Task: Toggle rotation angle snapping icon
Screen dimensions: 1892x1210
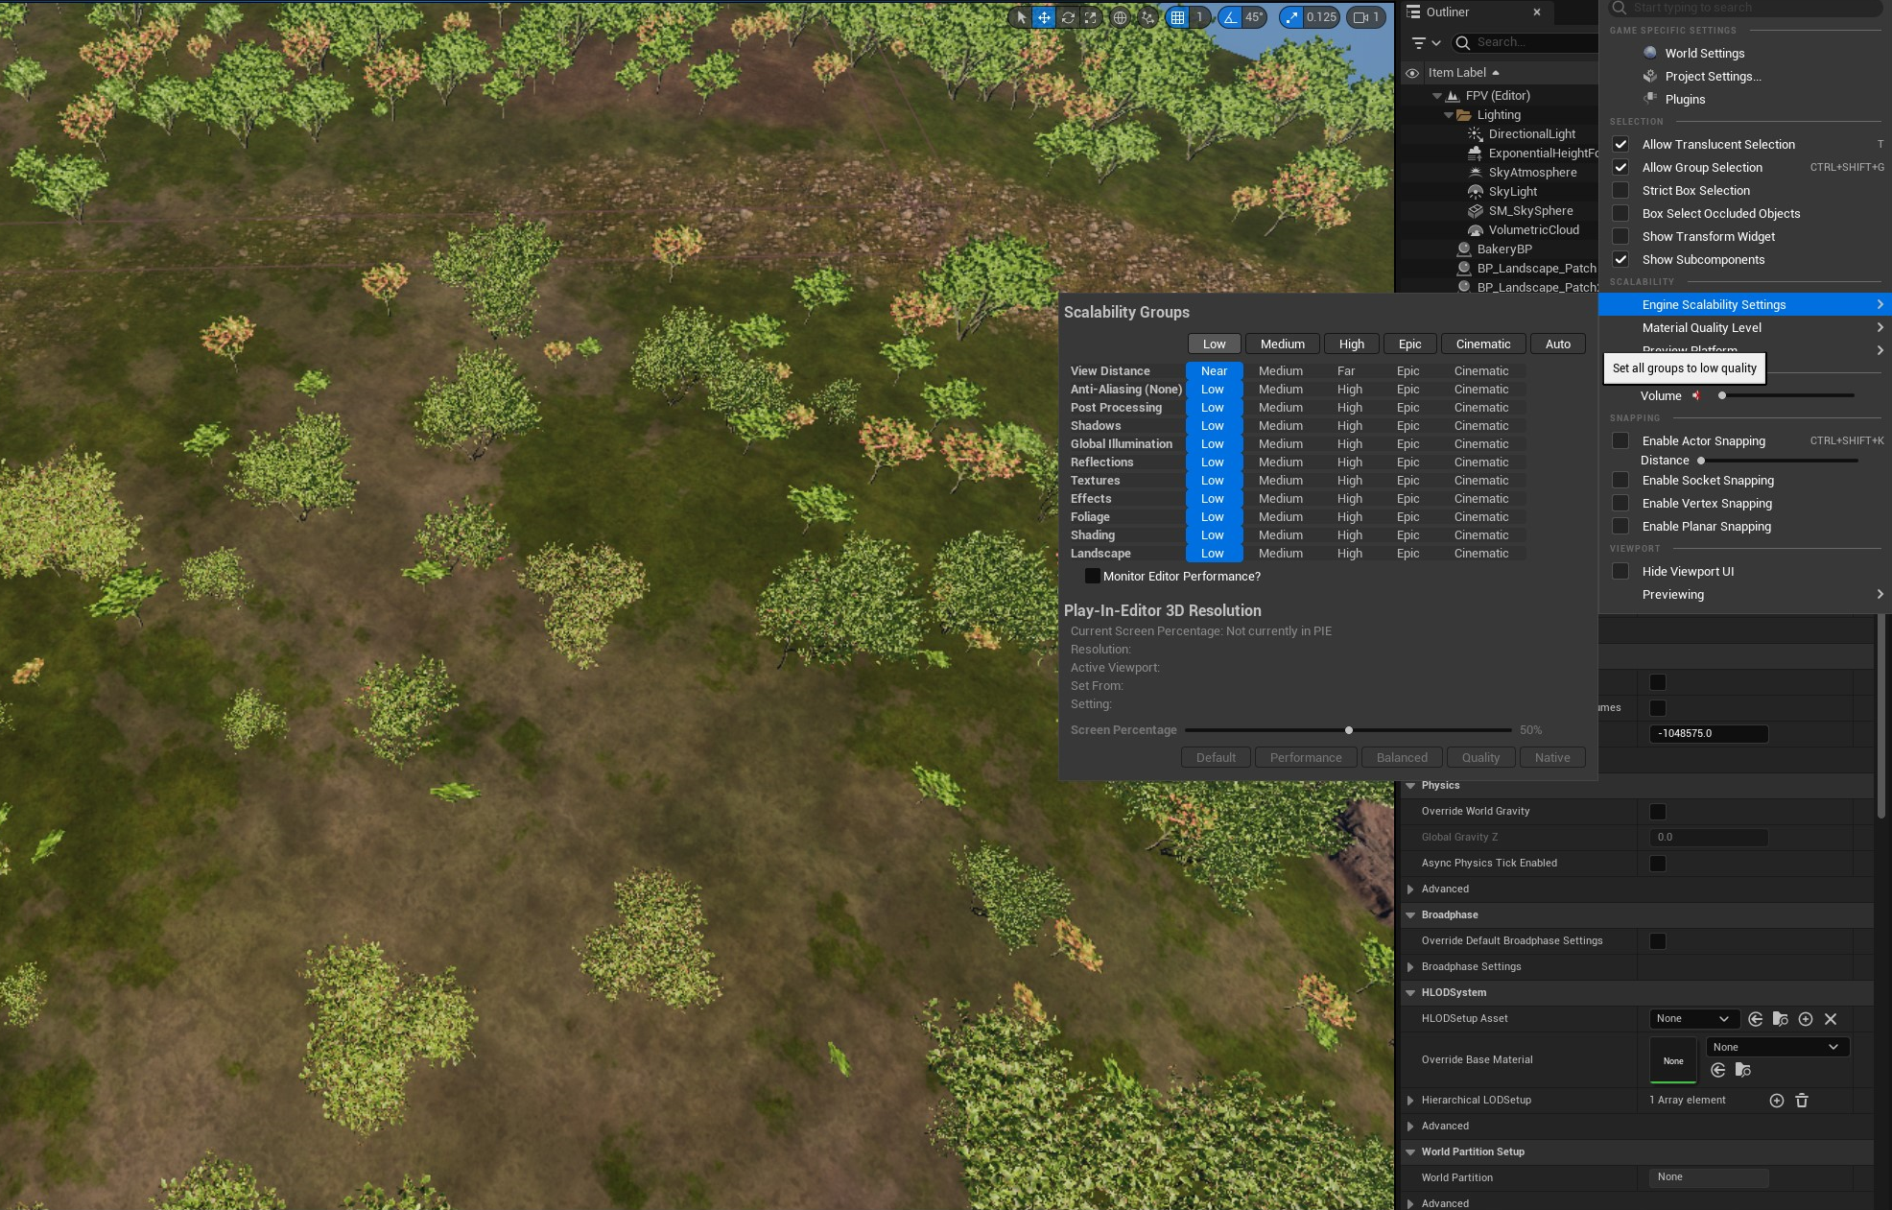Action: click(x=1230, y=17)
